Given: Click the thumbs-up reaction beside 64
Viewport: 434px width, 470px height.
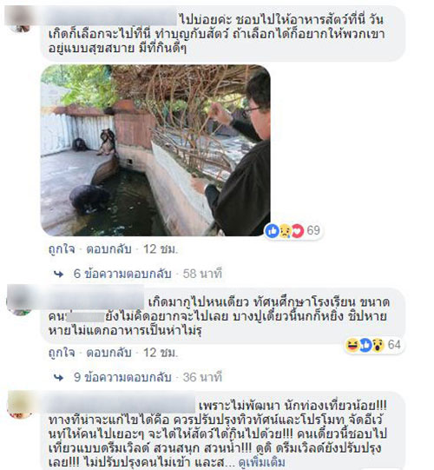Looking at the screenshot, I should 365,345.
